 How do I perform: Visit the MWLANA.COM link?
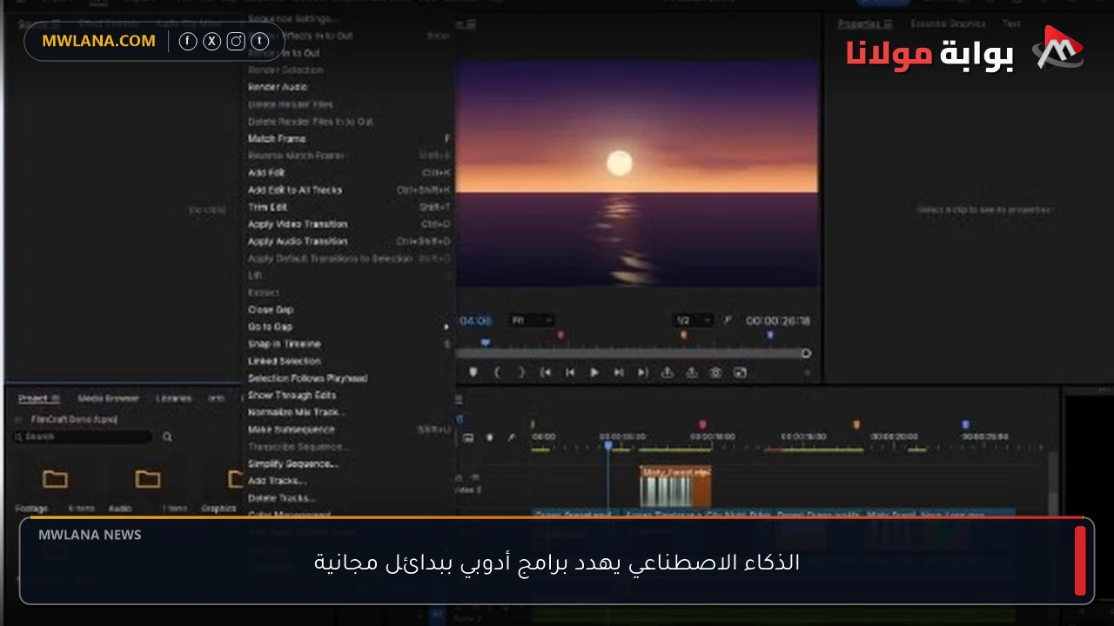[x=98, y=41]
